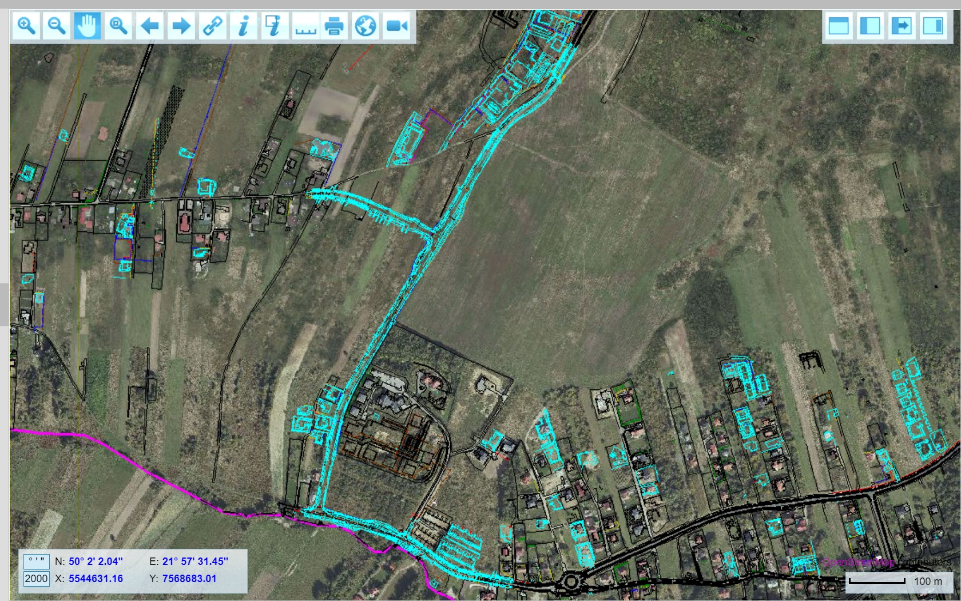Viewport: 961px width, 601px height.
Task: Click the OpenStreetMap contributors link
Action: point(858,562)
